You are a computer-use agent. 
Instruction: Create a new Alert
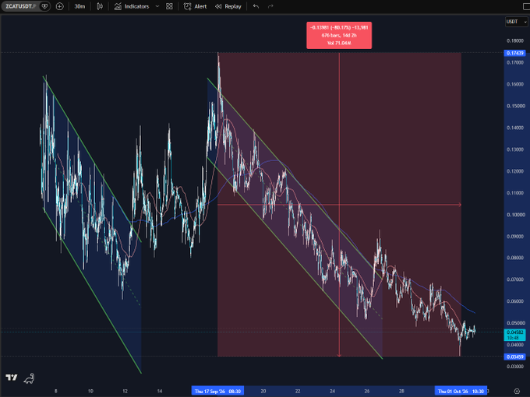(195, 6)
